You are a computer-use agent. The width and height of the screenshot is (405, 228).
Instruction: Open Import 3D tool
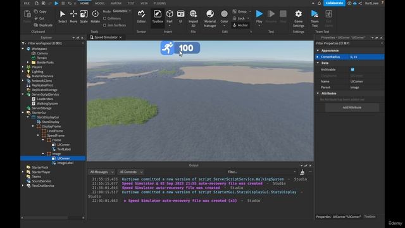coord(193,18)
